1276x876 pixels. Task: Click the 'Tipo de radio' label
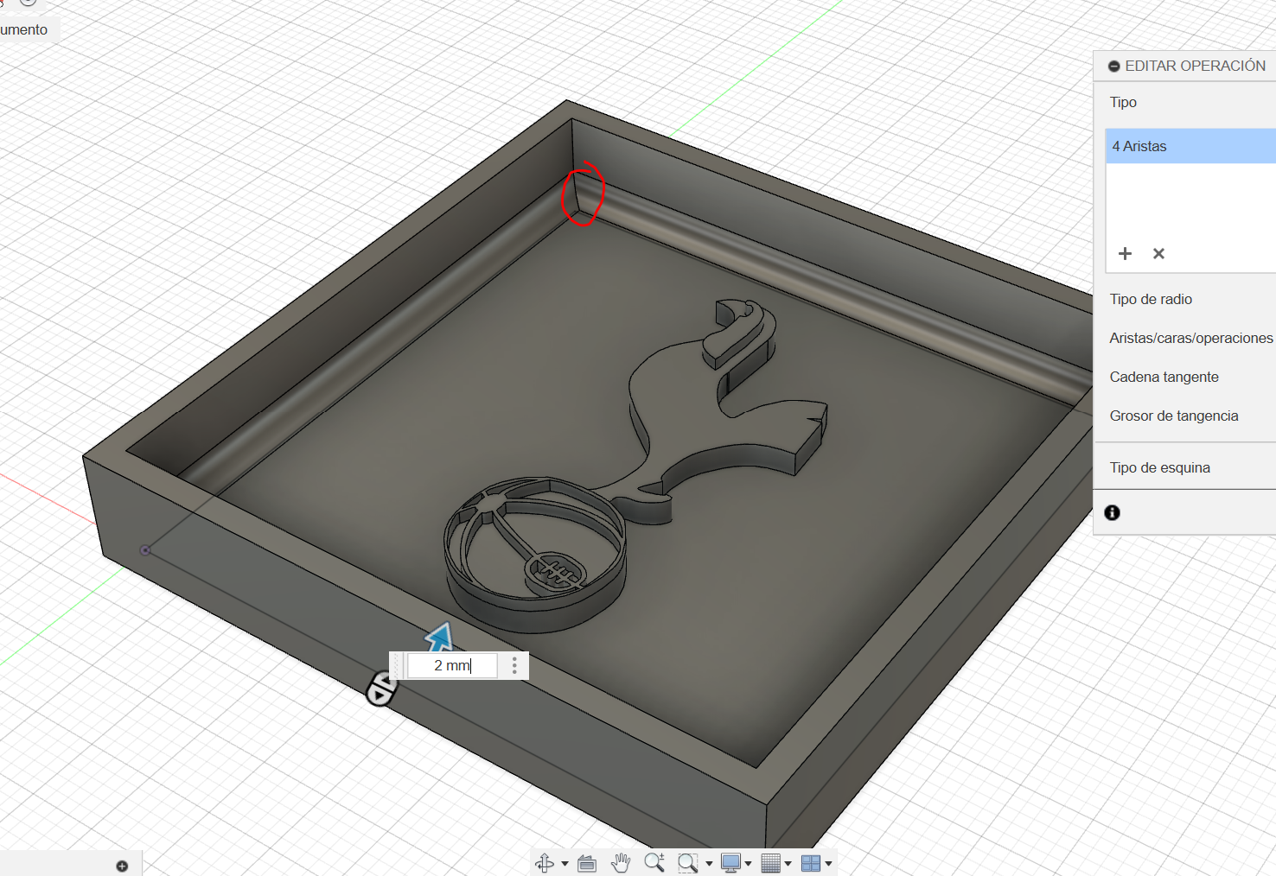(1151, 299)
